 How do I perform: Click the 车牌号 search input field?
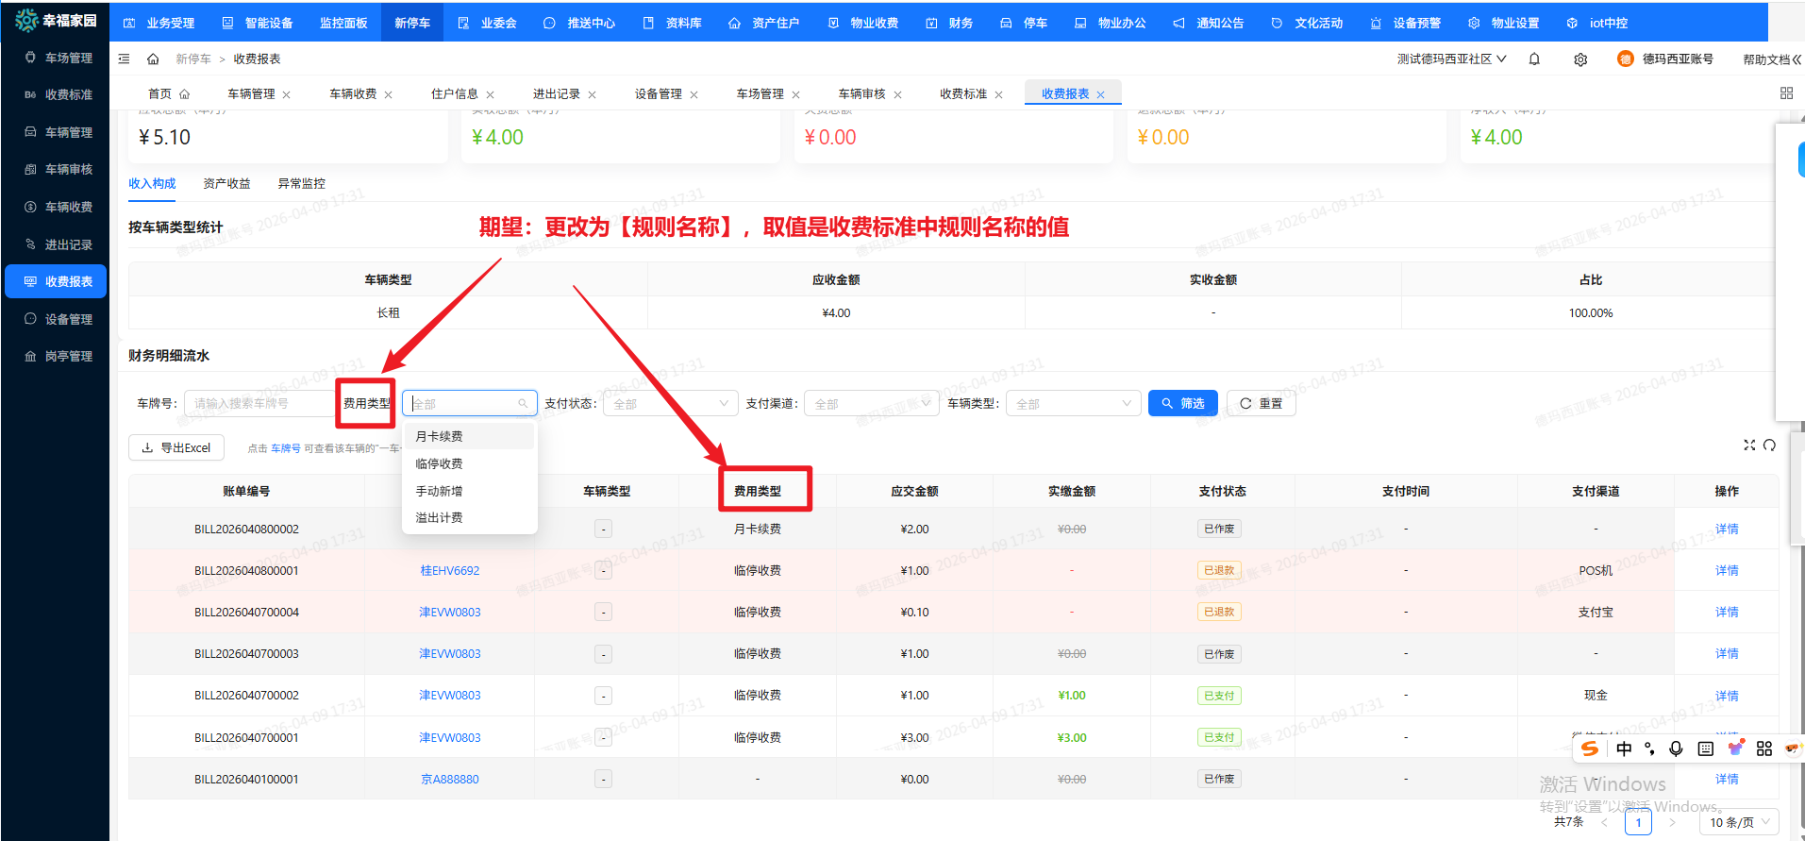pyautogui.click(x=259, y=404)
